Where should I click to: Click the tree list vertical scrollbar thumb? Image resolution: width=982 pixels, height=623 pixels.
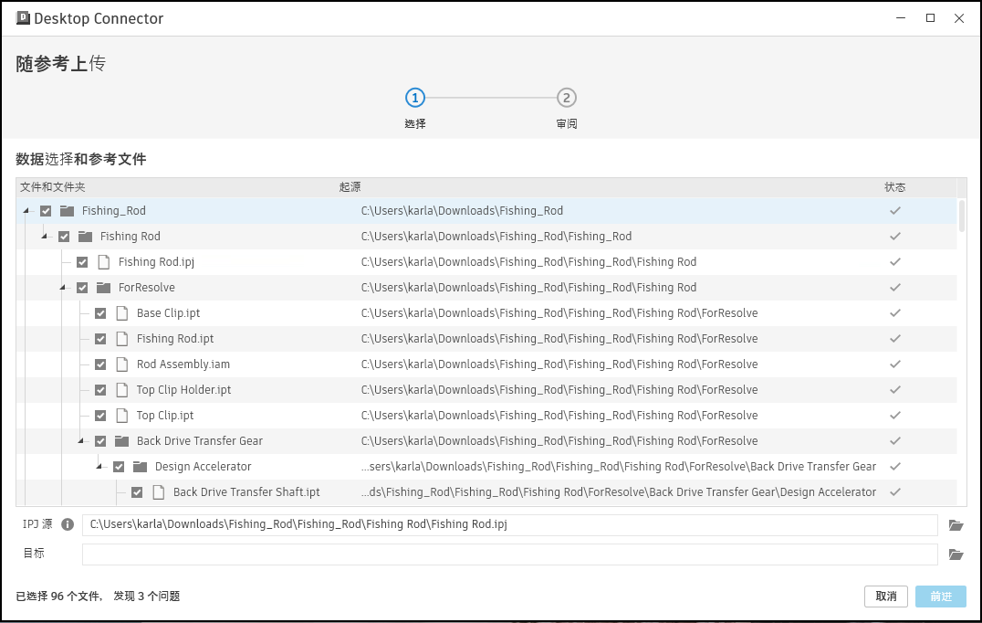(x=962, y=216)
